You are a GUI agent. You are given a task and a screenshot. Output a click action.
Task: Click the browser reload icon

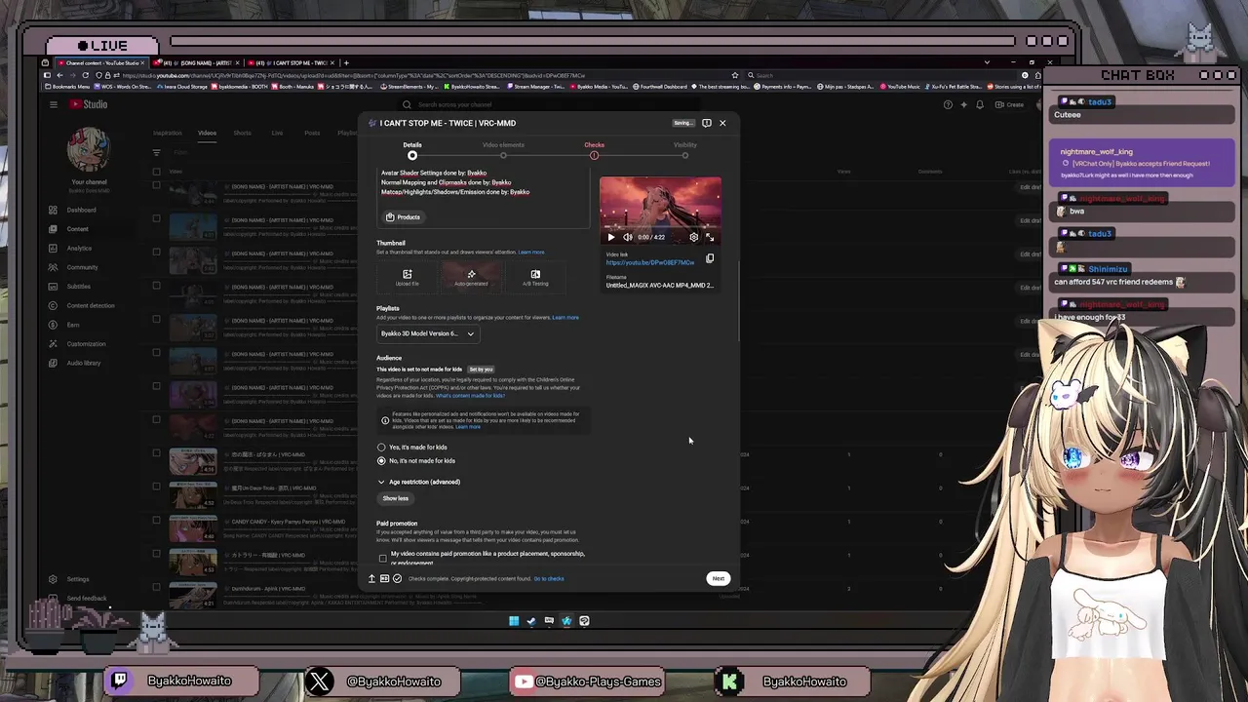click(x=86, y=75)
